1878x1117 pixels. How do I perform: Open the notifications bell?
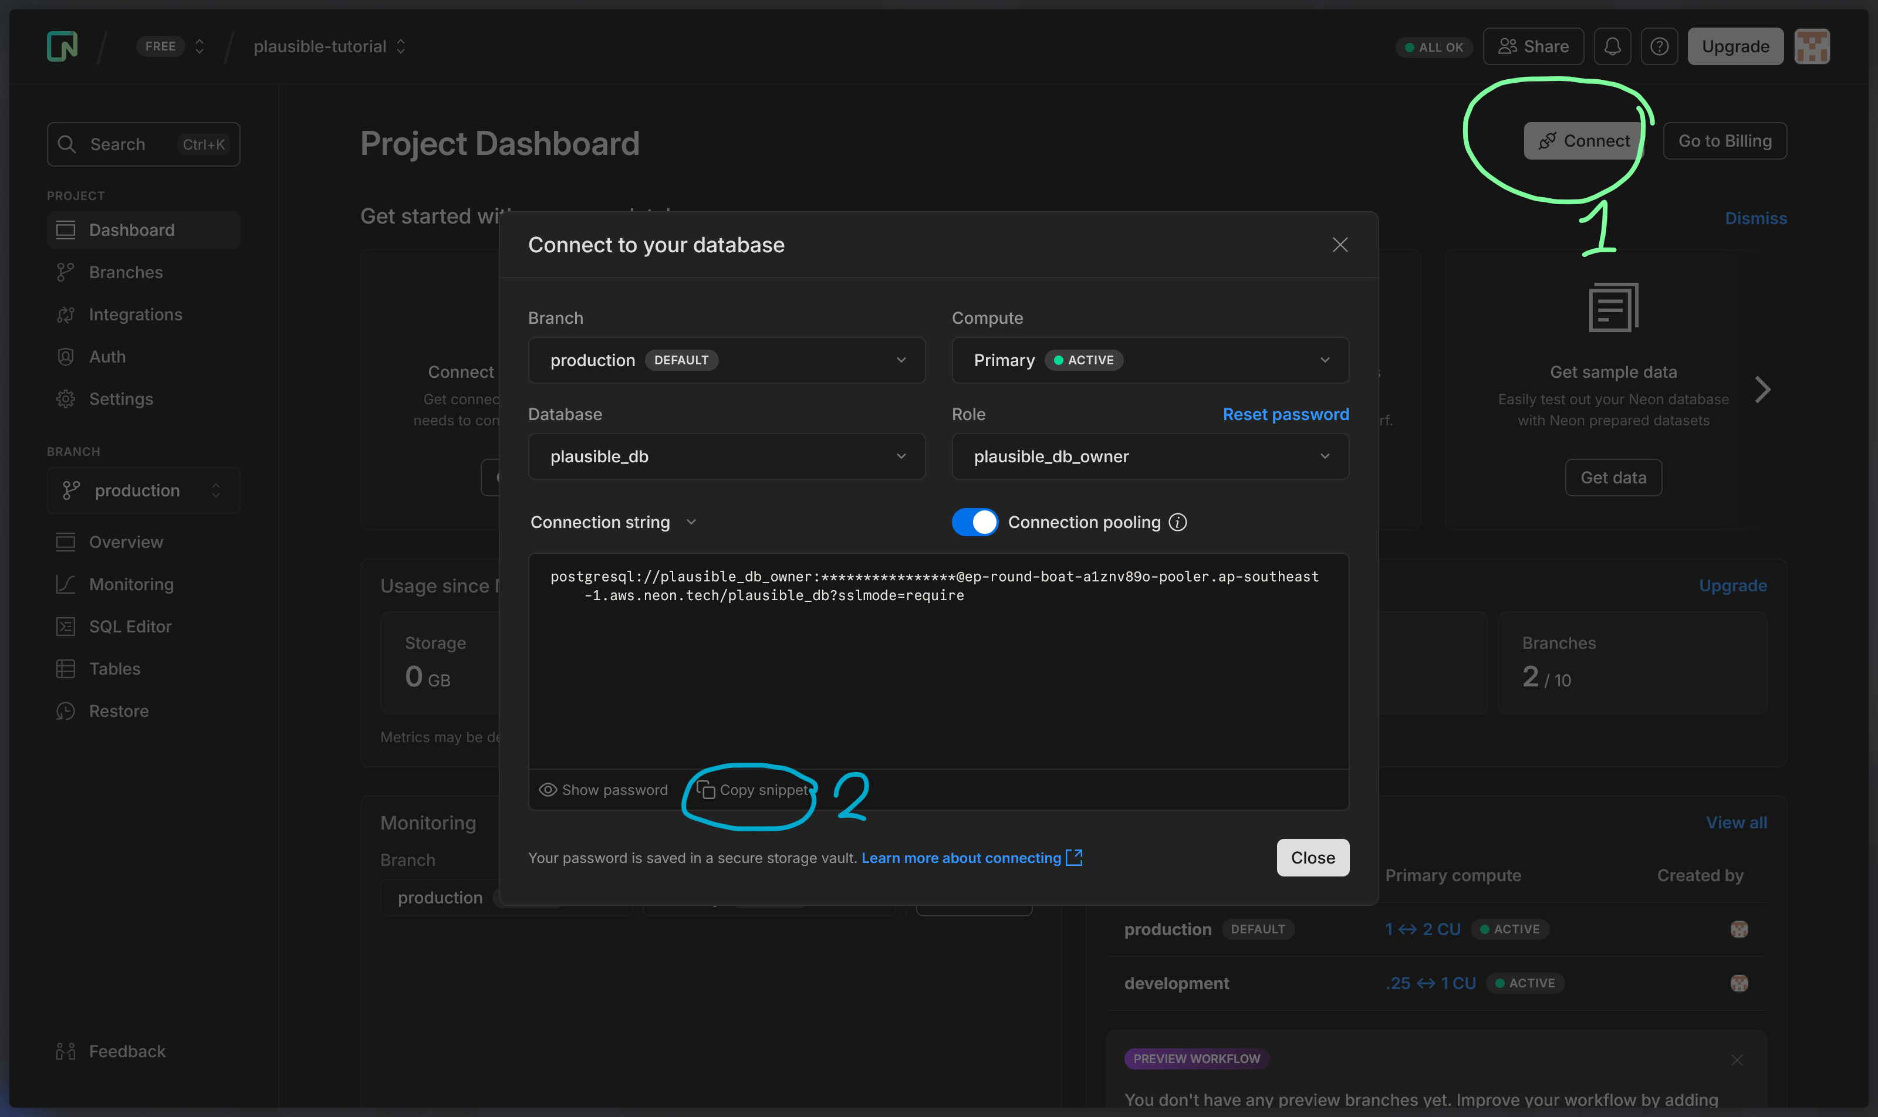(1612, 46)
